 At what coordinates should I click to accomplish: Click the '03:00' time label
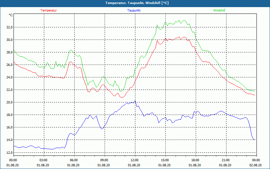pyautogui.click(x=44, y=160)
